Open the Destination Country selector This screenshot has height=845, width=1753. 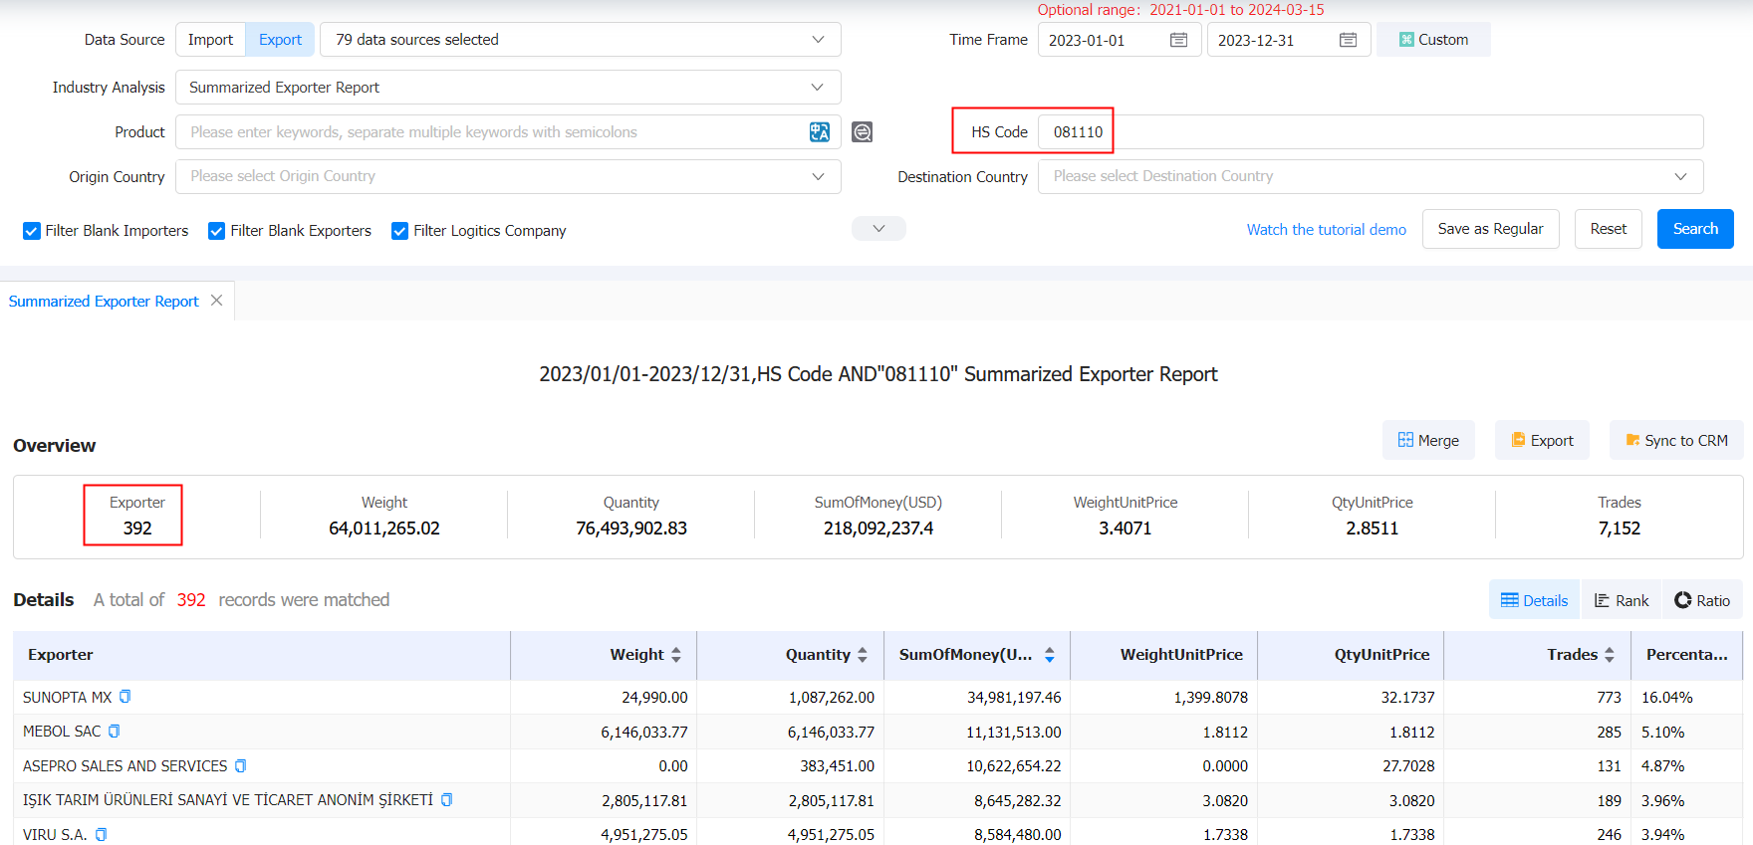coord(1370,176)
